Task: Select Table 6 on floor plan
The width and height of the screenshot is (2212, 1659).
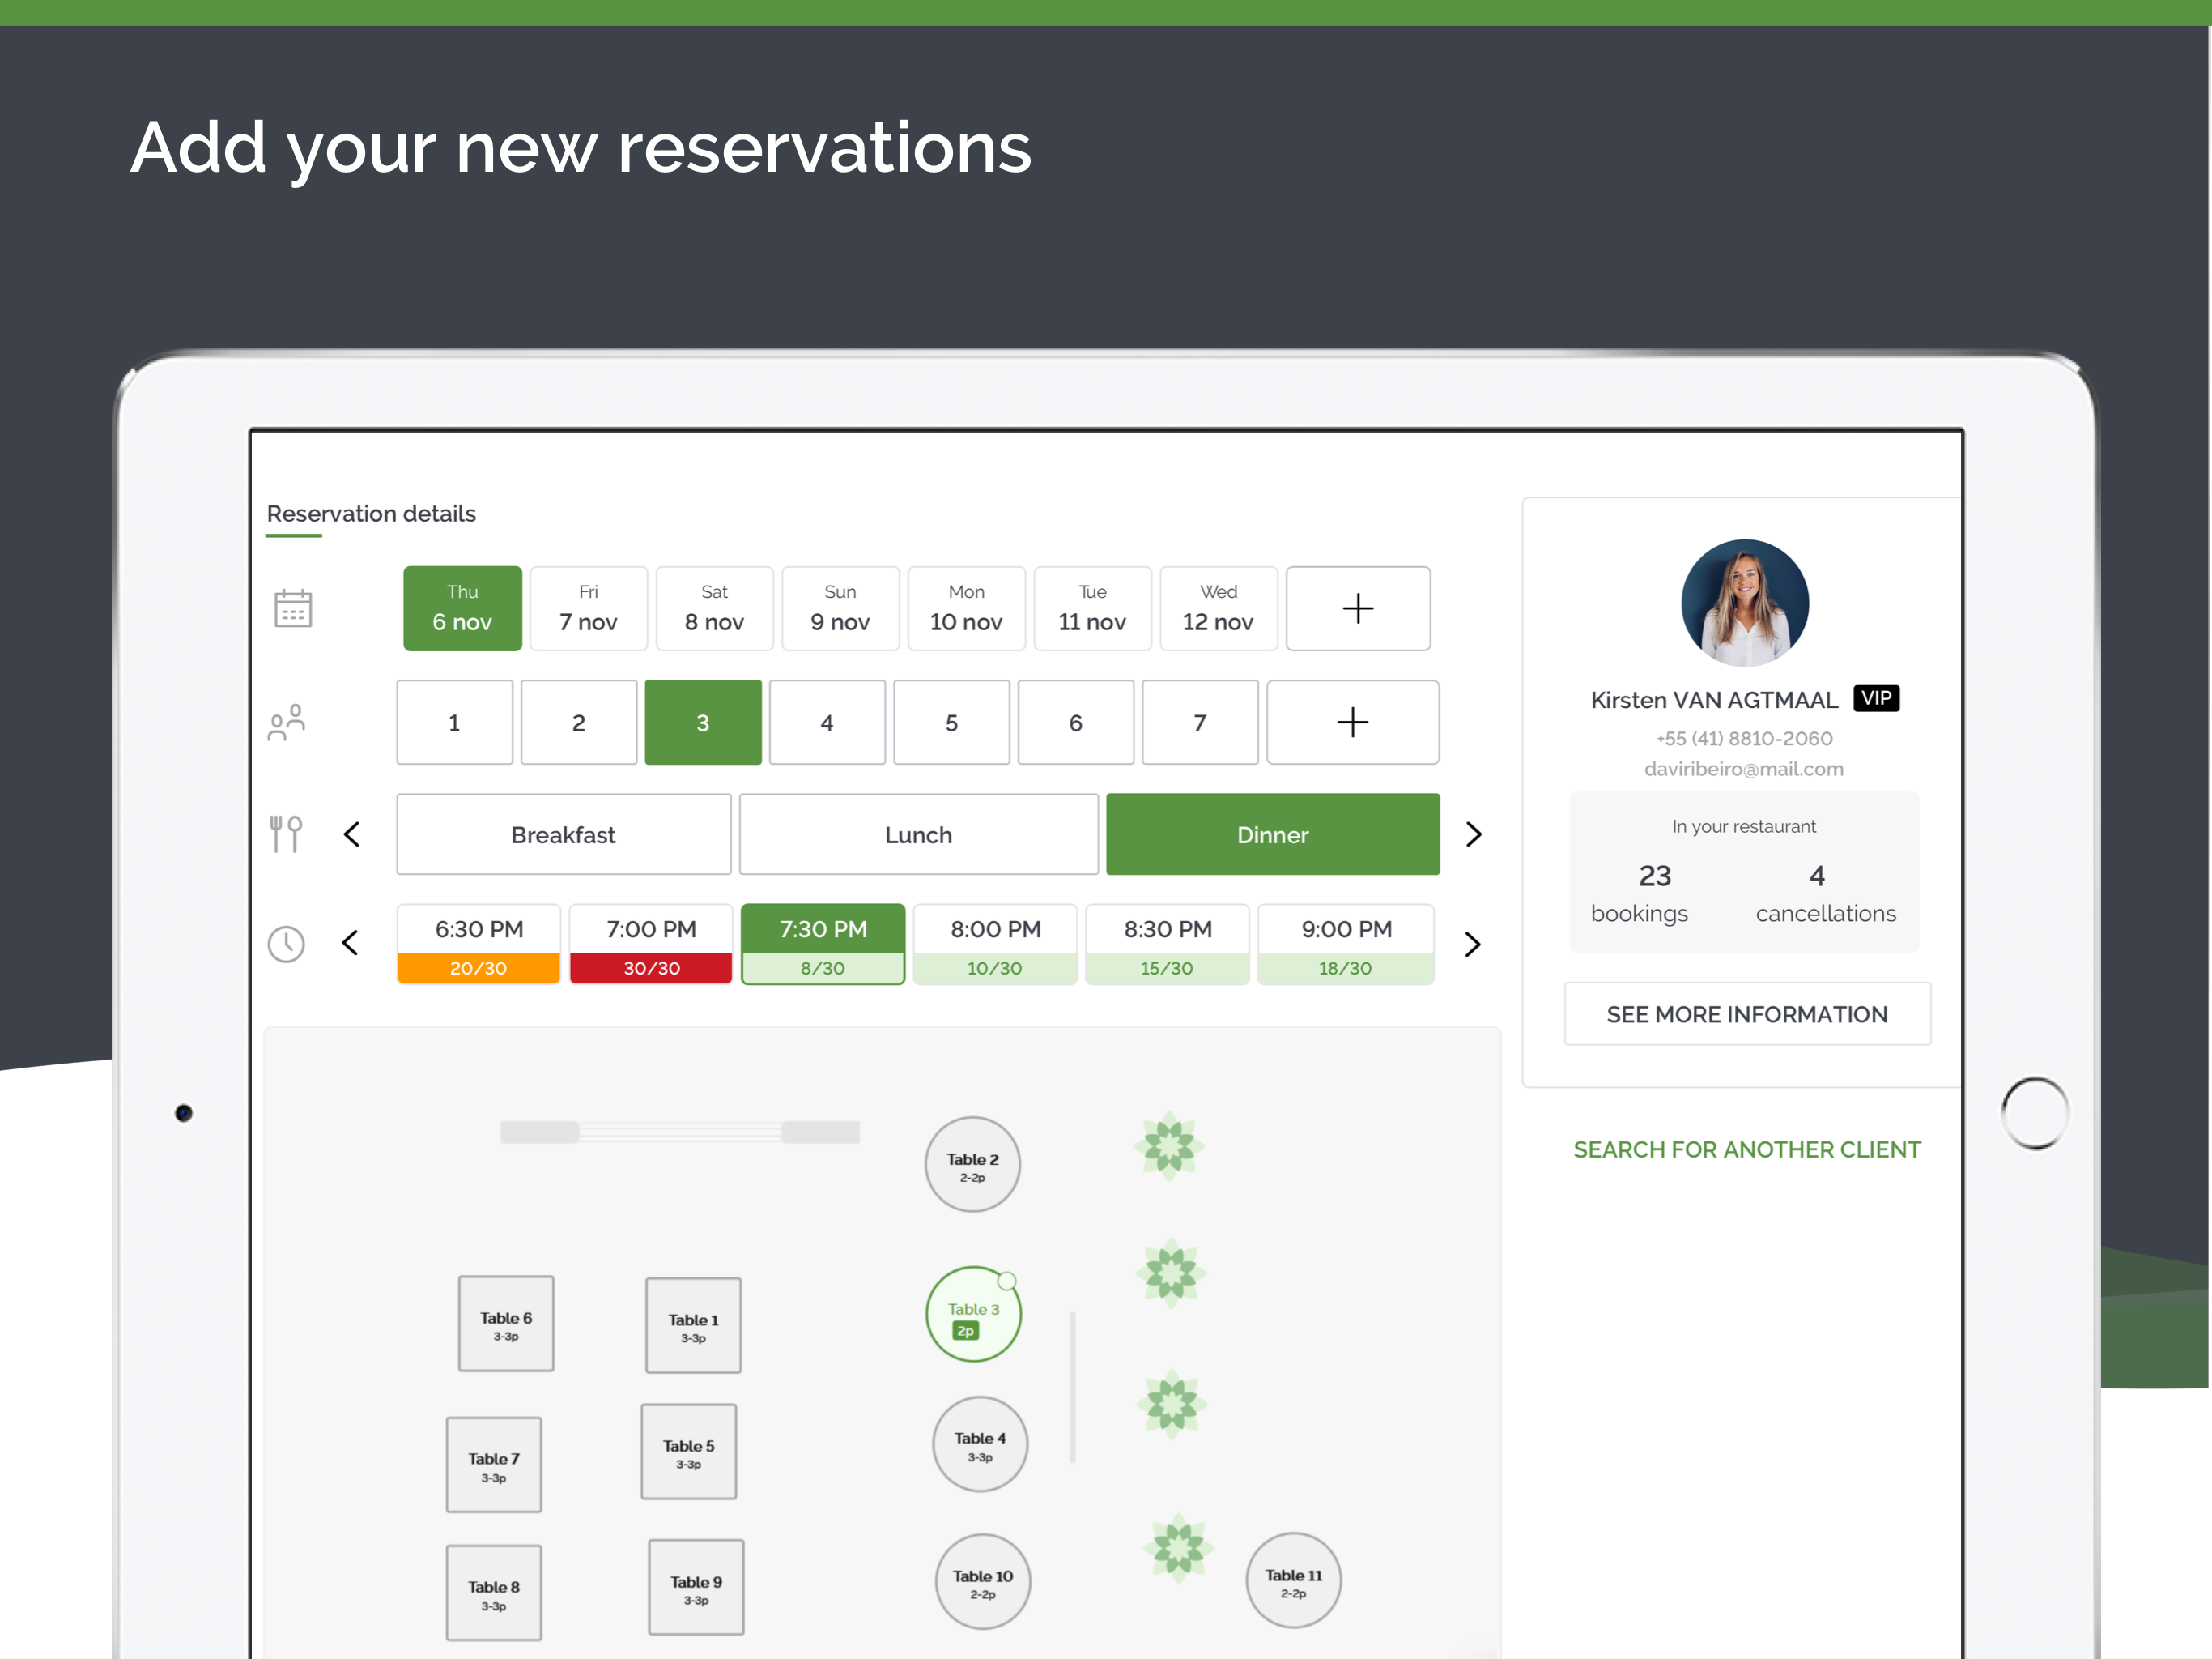Action: [x=506, y=1323]
